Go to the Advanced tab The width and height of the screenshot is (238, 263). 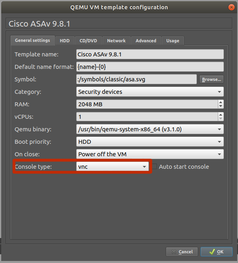tap(146, 41)
